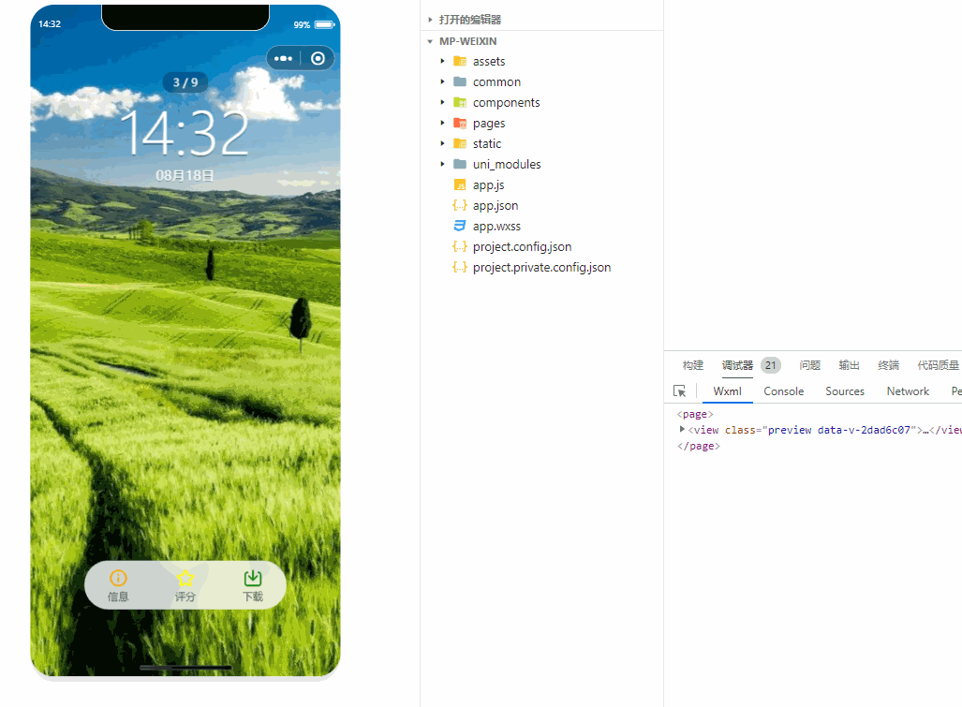The image size is (962, 707).
Task: Tap the yellow star rating icon 评分
Action: (x=185, y=578)
